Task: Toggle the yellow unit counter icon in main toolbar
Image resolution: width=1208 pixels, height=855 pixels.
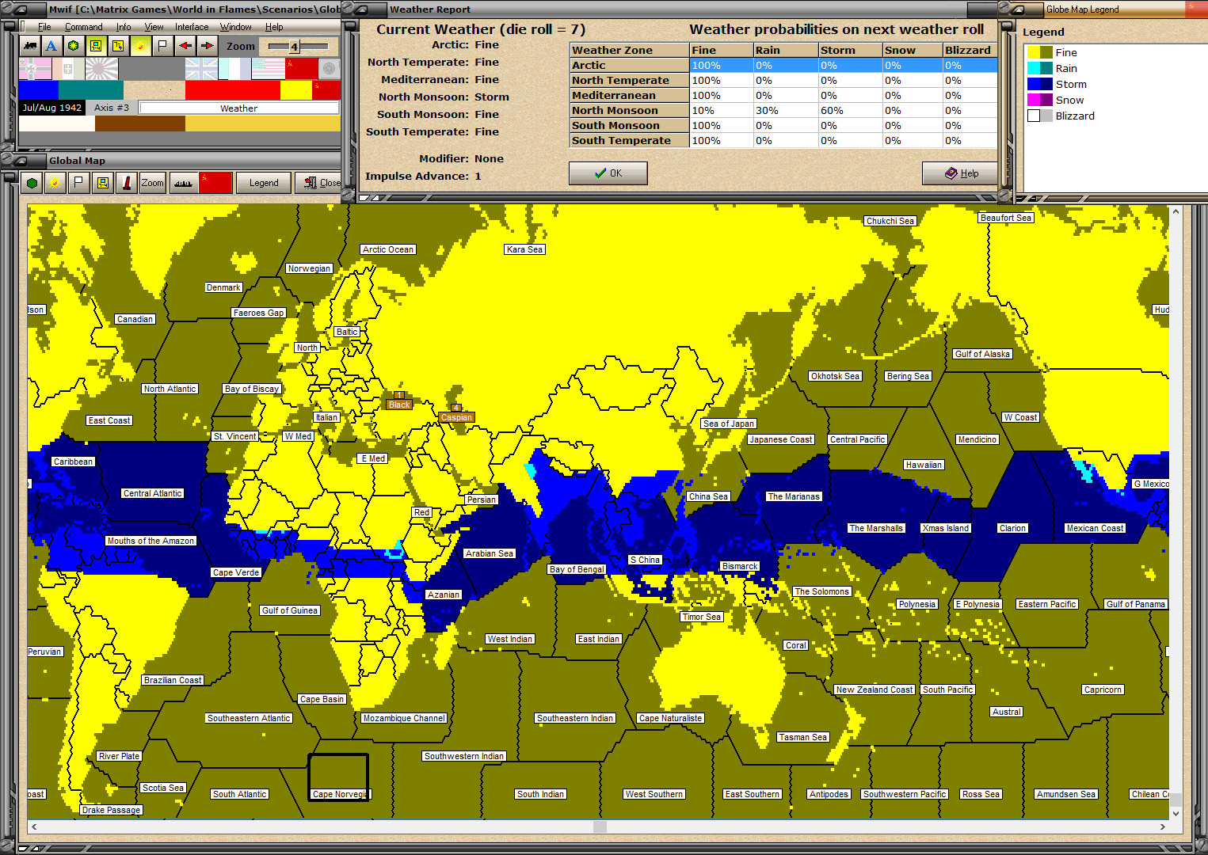Action: (x=96, y=46)
